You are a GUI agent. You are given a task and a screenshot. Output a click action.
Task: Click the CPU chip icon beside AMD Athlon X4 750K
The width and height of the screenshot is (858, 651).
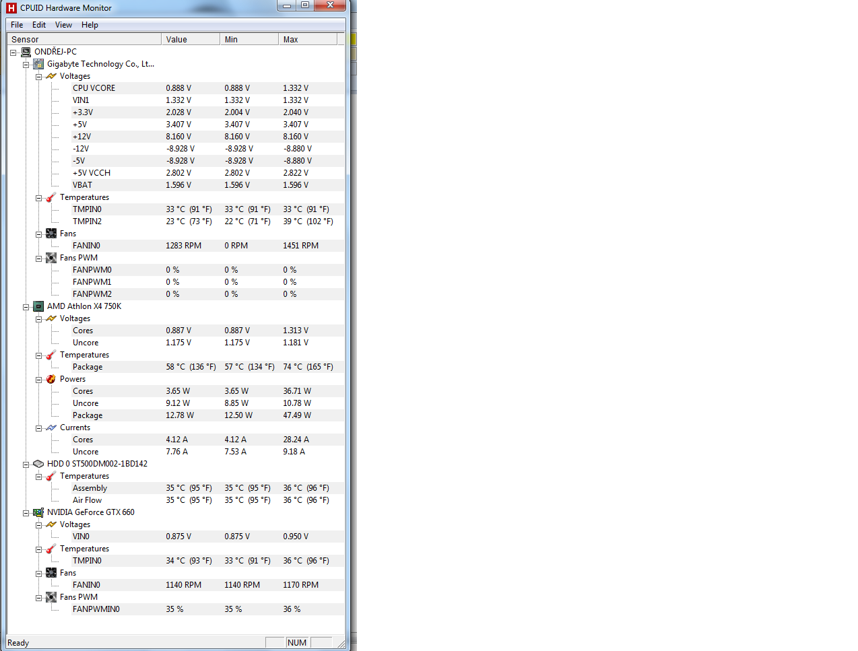38,306
